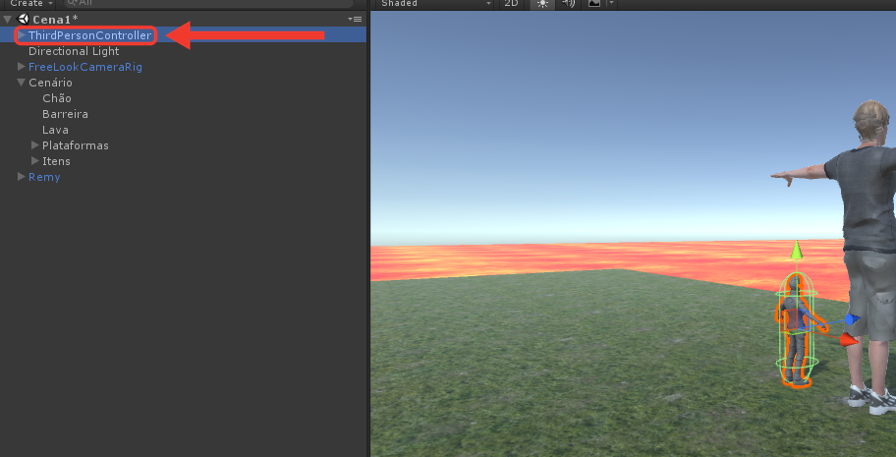Click the Hierarchy search field
Image resolution: width=896 pixels, height=457 pixels.
(208, 3)
